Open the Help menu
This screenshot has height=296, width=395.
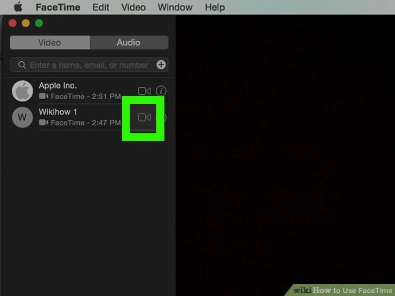coord(215,7)
